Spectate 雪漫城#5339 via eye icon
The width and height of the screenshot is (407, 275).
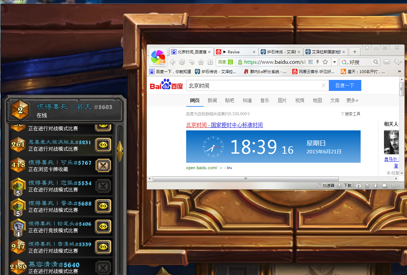point(103,247)
